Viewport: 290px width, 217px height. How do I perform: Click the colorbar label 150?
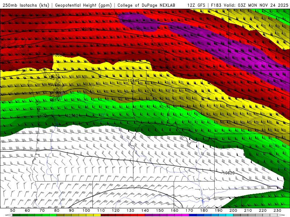[x=159, y=210]
